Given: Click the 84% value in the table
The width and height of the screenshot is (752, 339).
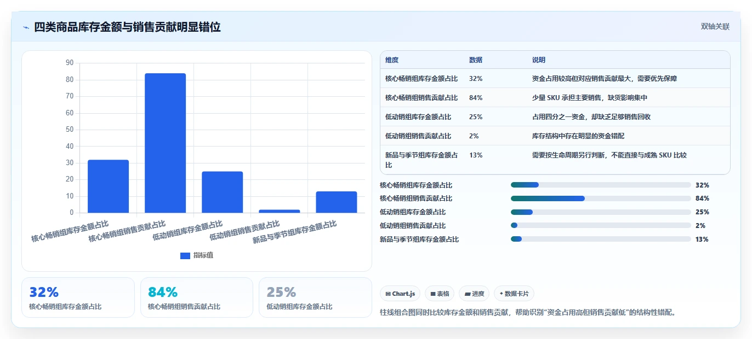Looking at the screenshot, I should tap(476, 98).
